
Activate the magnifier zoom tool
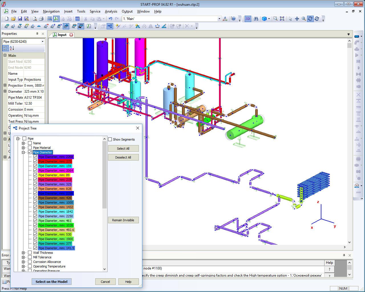point(304,19)
